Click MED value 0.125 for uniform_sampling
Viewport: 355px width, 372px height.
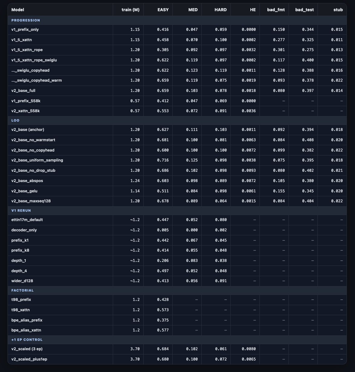coord(192,160)
